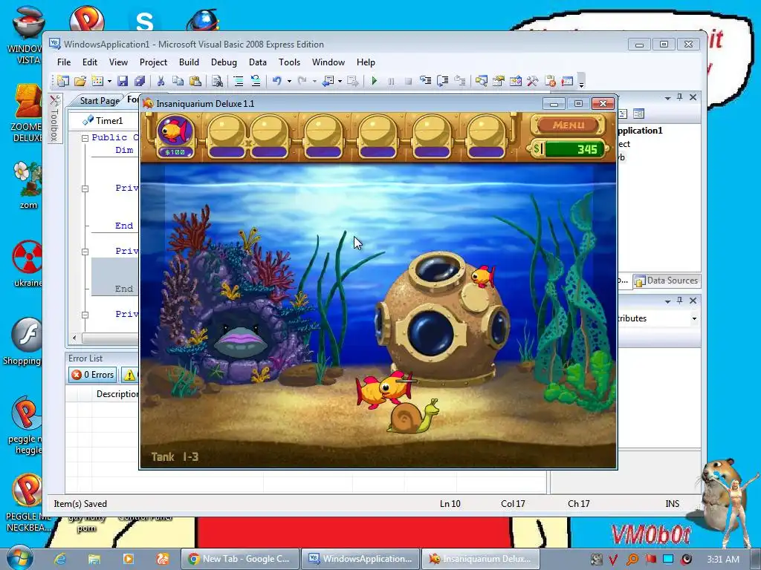
Task: Click the Save All icon
Action: pyautogui.click(x=140, y=81)
